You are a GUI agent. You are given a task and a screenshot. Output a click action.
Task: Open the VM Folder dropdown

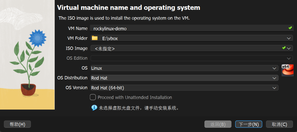pyautogui.click(x=191, y=38)
